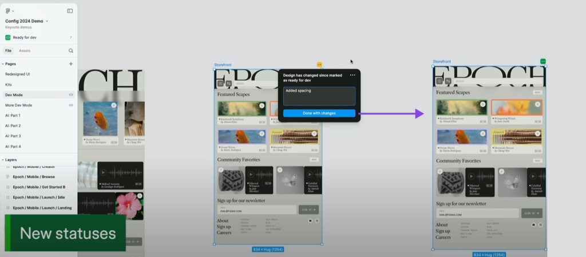Open the three-dot menu in status popup
Viewport: 586px width, 257px height.
click(353, 75)
